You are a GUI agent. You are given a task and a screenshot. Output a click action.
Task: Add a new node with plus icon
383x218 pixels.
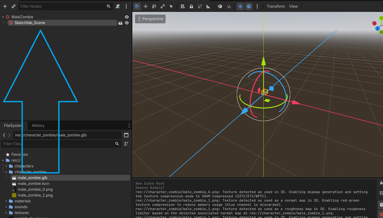pos(5,6)
